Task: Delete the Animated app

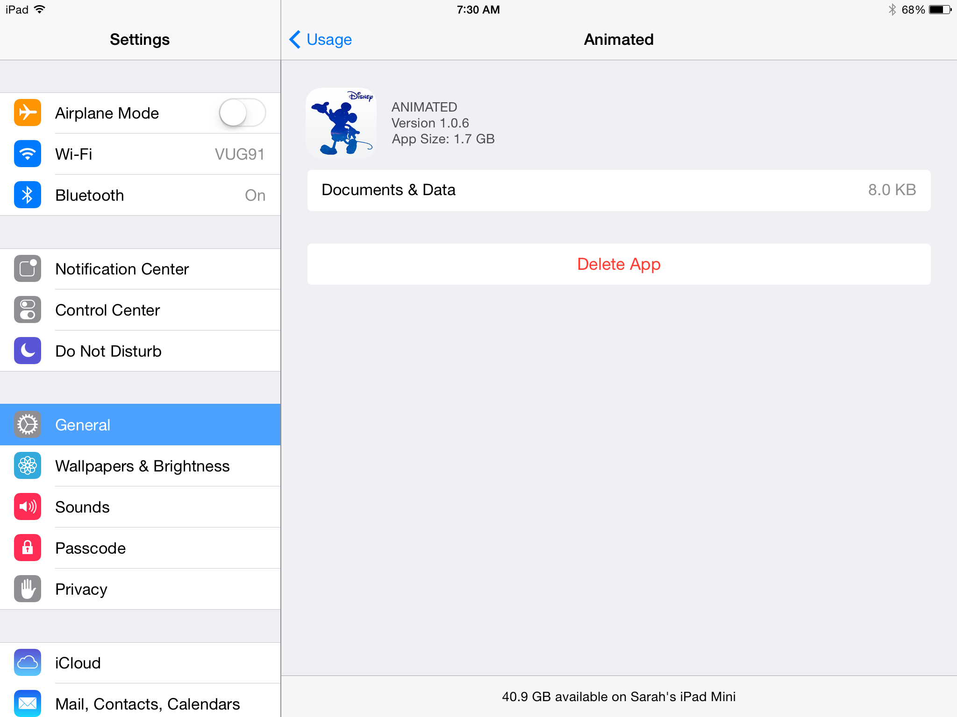Action: [619, 264]
